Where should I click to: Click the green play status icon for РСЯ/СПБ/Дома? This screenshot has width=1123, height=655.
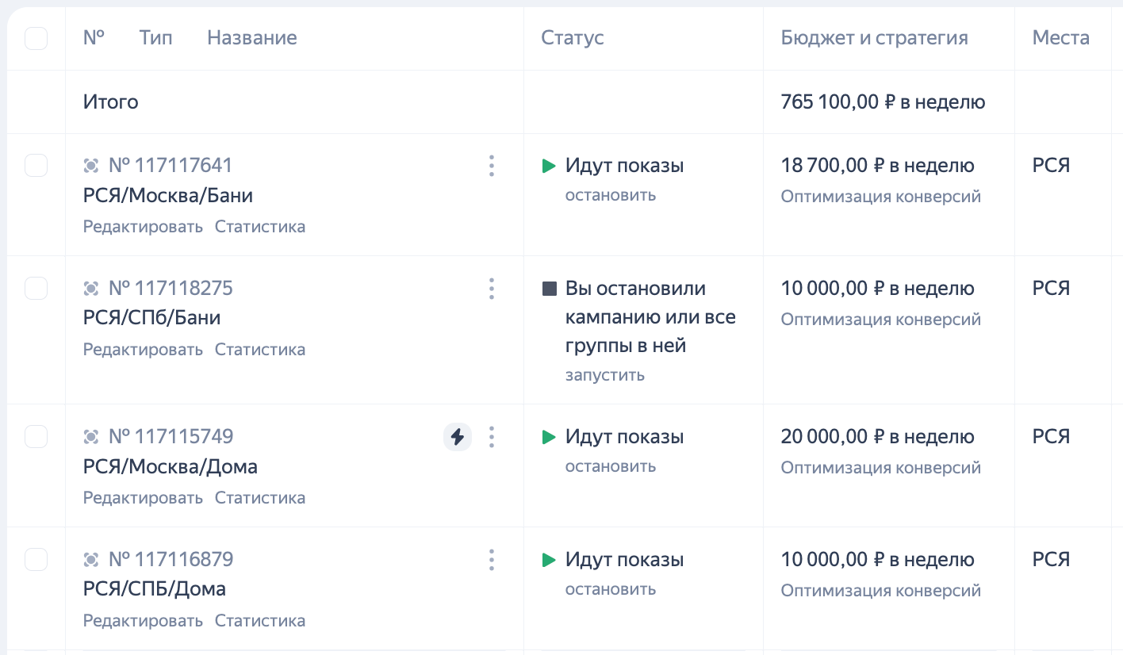[549, 560]
